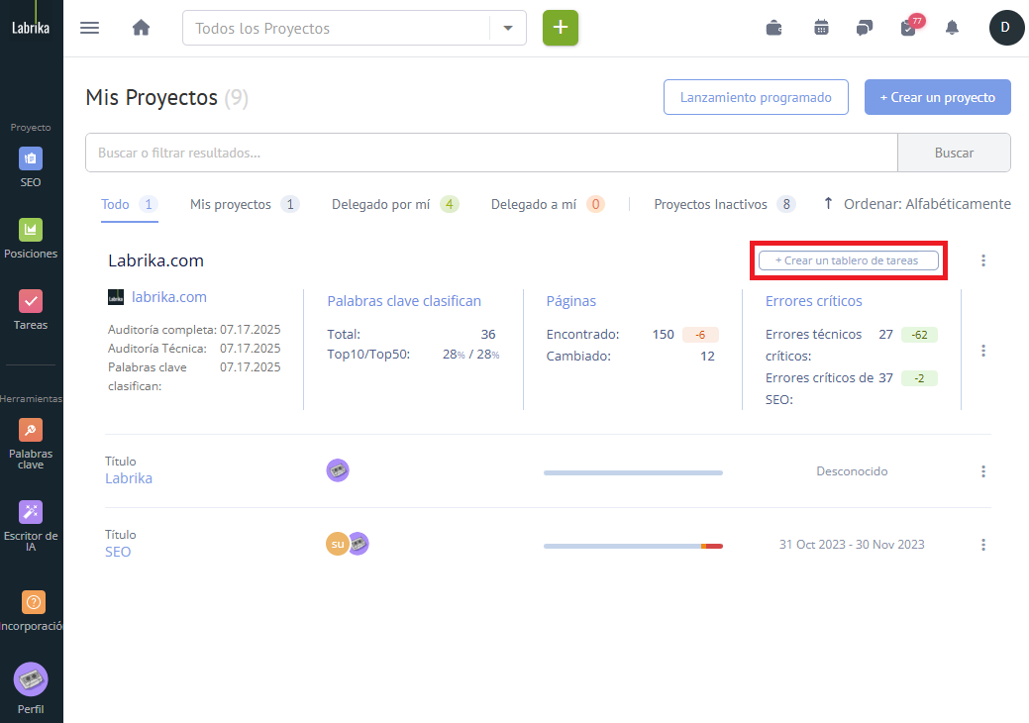
Task: Click the 'su' member avatar
Action: [x=337, y=544]
